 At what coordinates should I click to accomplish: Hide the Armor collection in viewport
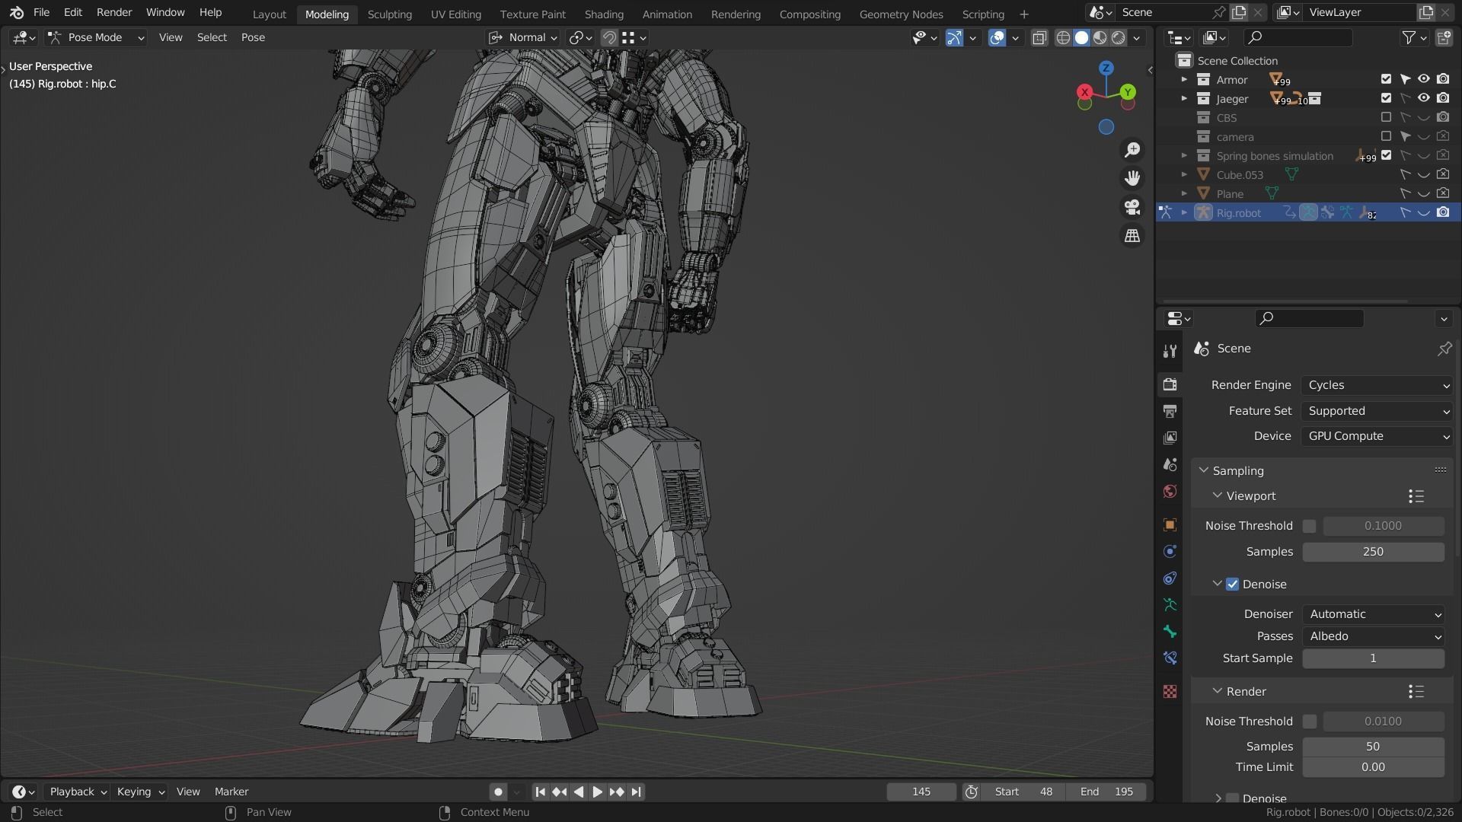[1423, 79]
